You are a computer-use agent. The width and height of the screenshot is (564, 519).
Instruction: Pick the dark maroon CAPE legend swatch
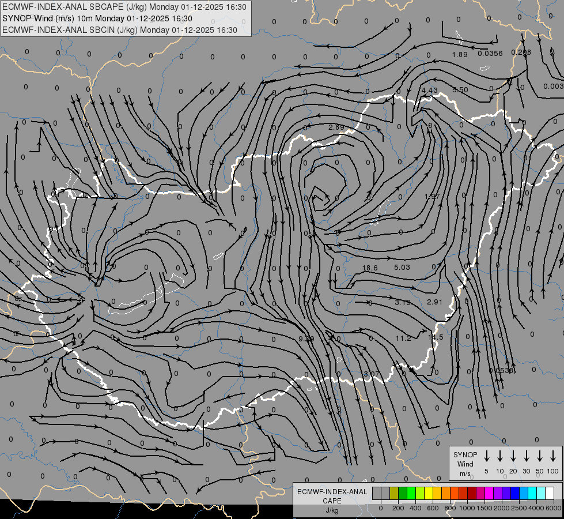[x=472, y=494]
